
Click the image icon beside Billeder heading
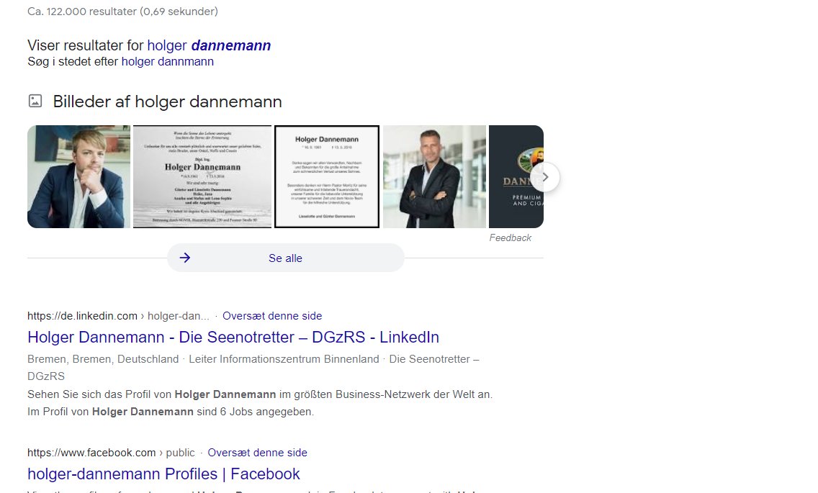coord(35,101)
